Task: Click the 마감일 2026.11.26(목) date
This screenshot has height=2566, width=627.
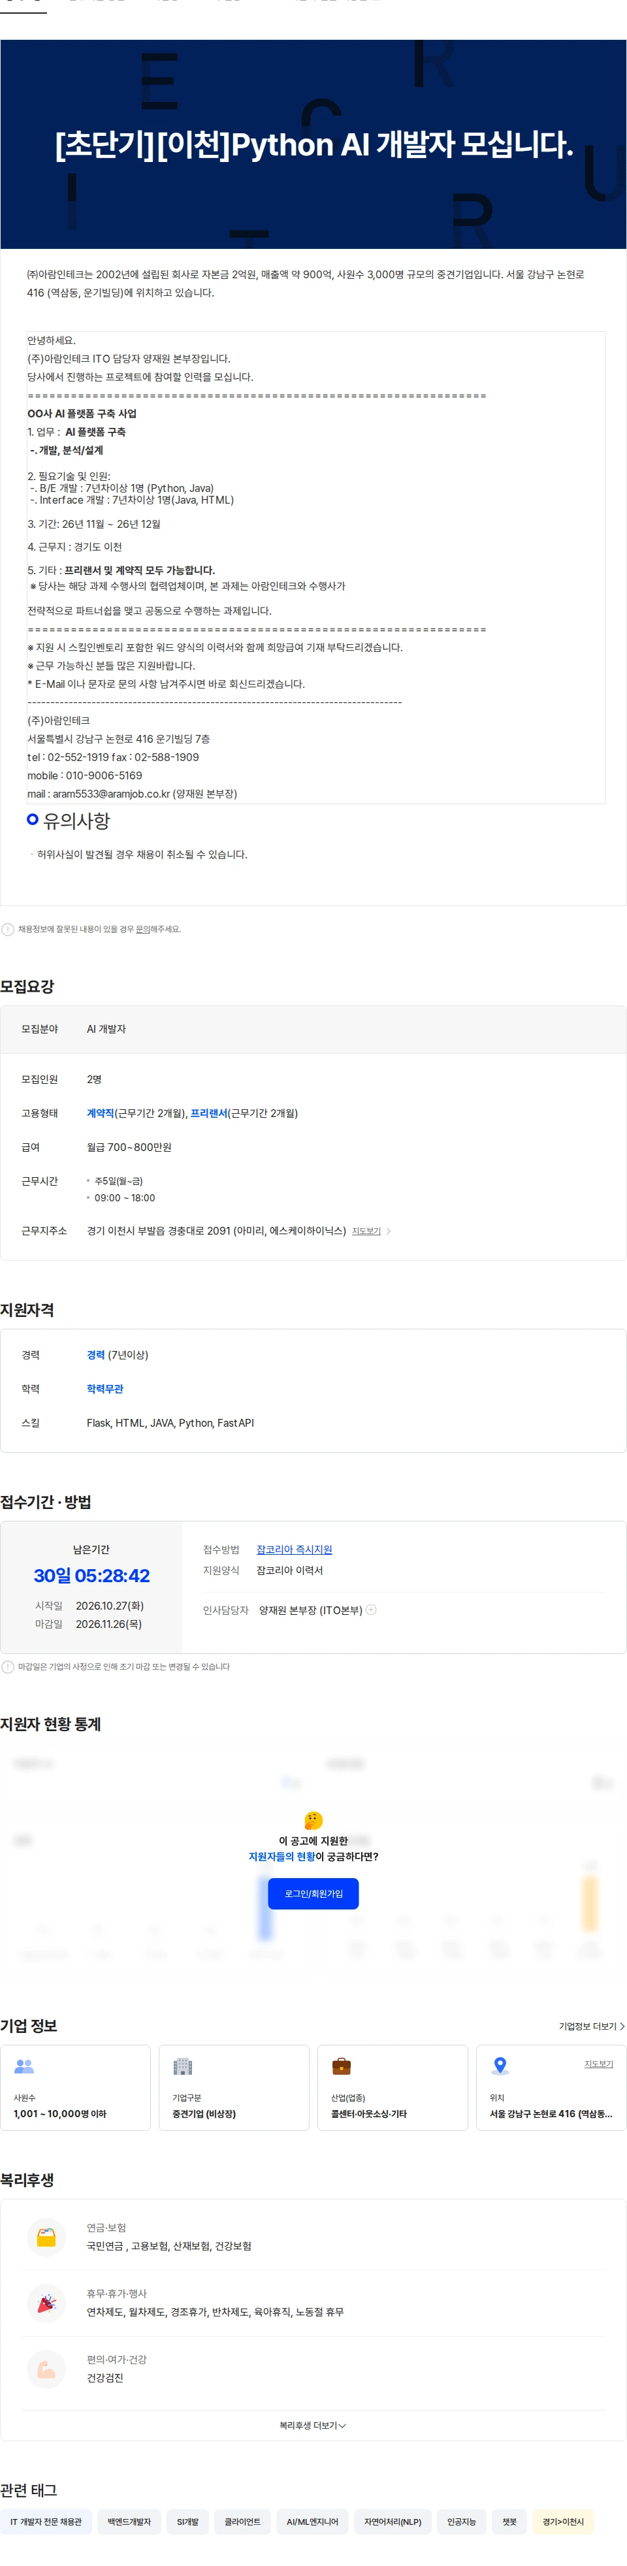Action: point(108,1623)
